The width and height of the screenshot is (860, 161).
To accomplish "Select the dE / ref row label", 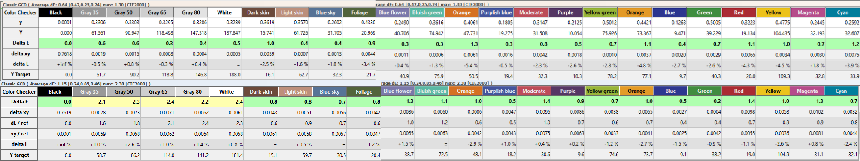I will pos(20,123).
